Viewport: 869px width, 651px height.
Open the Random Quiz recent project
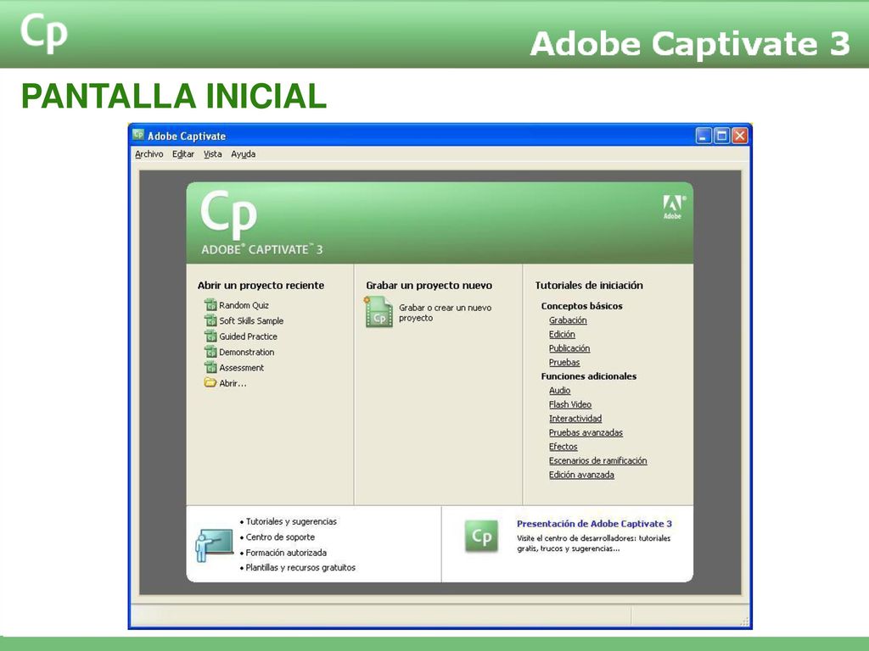244,305
